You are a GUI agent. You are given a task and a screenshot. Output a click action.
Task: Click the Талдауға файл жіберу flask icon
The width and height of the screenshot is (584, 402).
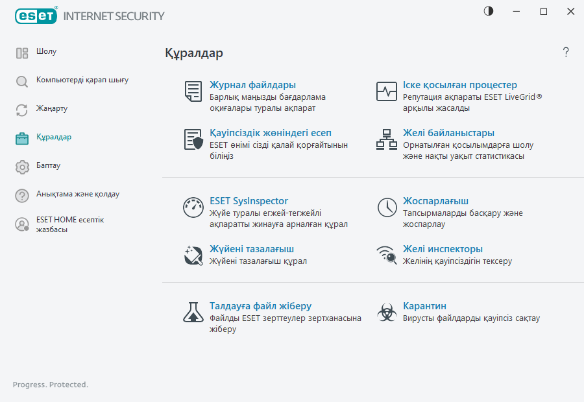[193, 313]
